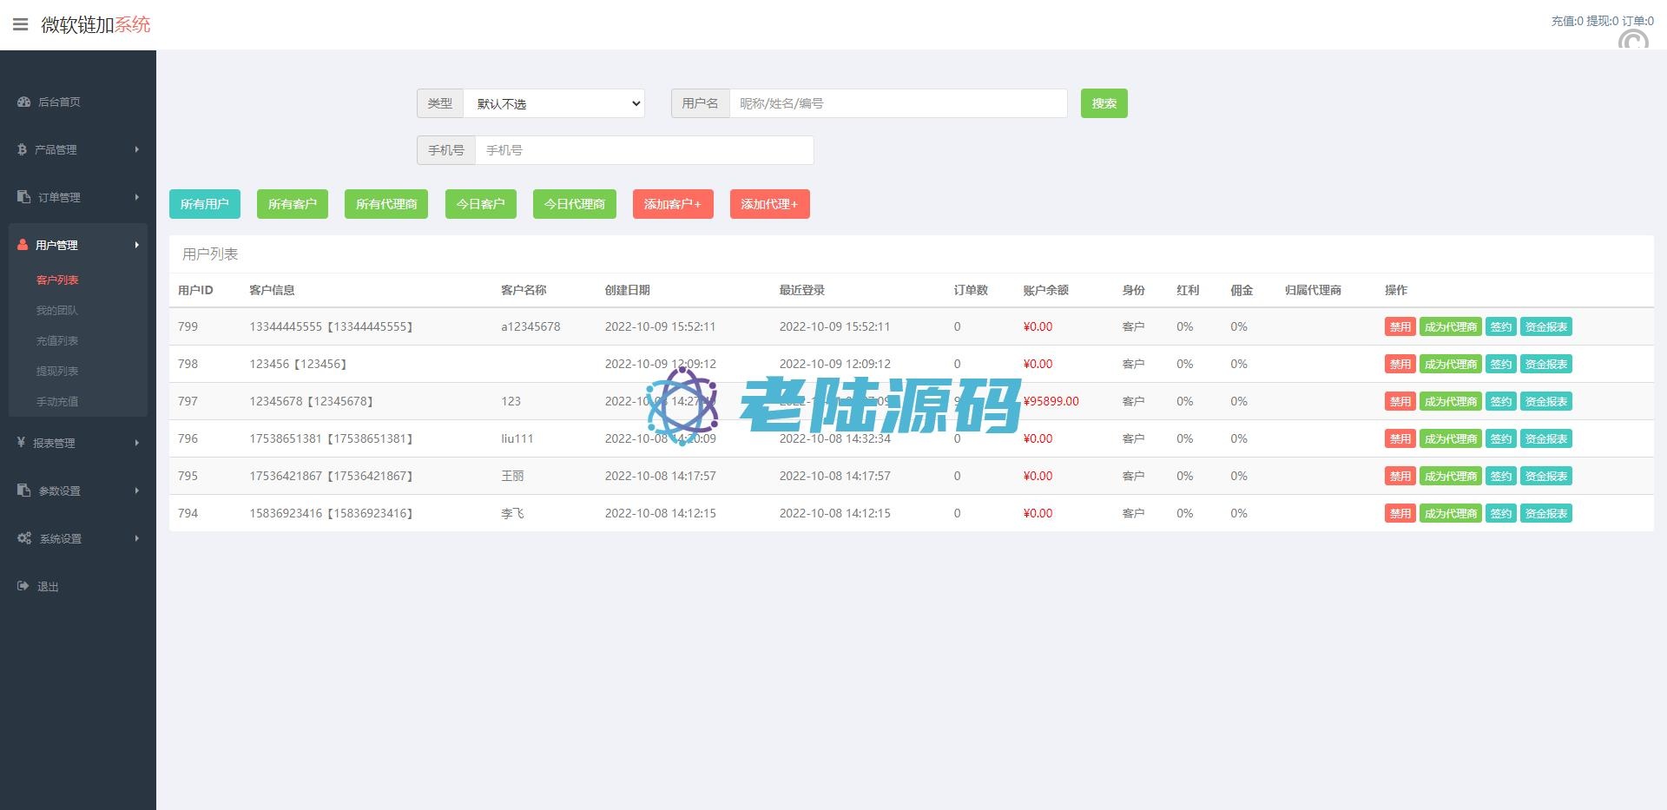The width and height of the screenshot is (1667, 810).
Task: Click the dashboard icon beside 后台首页
Action: (24, 102)
